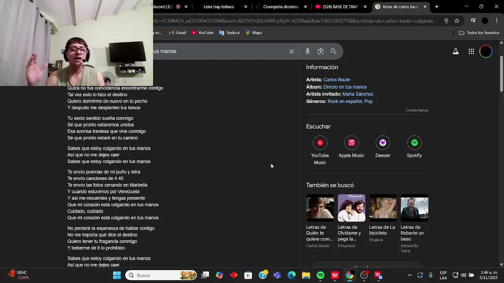Click the taskbar Buscar search box
The height and width of the screenshot is (283, 504).
click(161, 275)
